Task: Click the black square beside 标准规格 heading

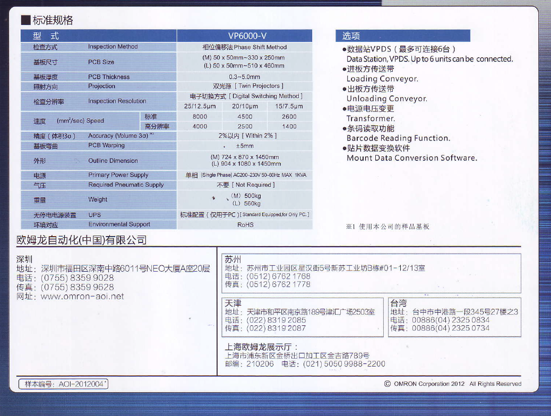Action: click(25, 21)
